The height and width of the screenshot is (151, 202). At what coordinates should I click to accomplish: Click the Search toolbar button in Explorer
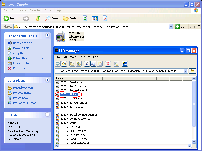(53, 18)
